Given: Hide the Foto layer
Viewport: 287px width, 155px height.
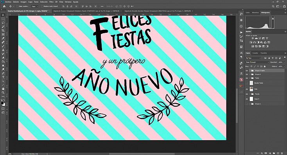Looking at the screenshot, I should (x=247, y=89).
